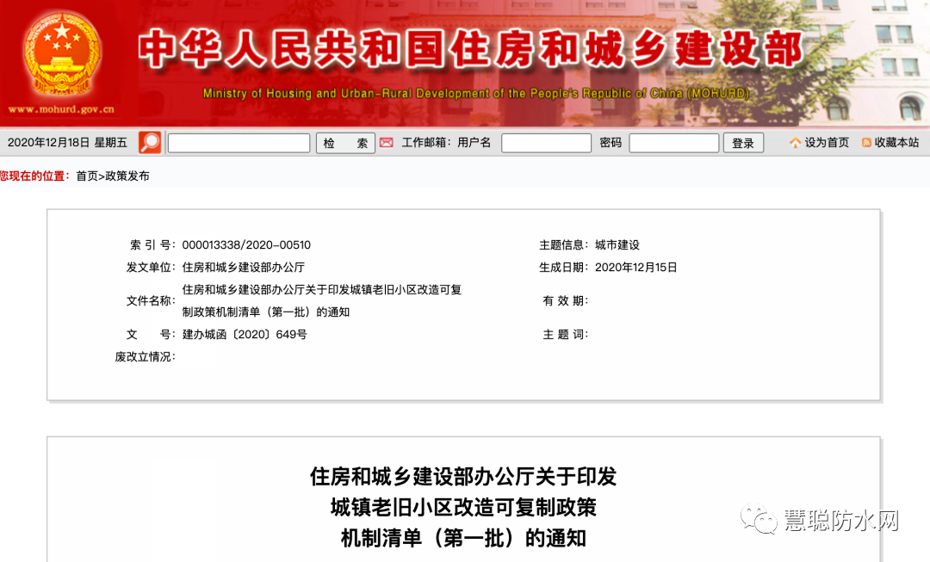
Task: Click www.mohurd.gov.cn under the emblem
Action: [x=61, y=109]
